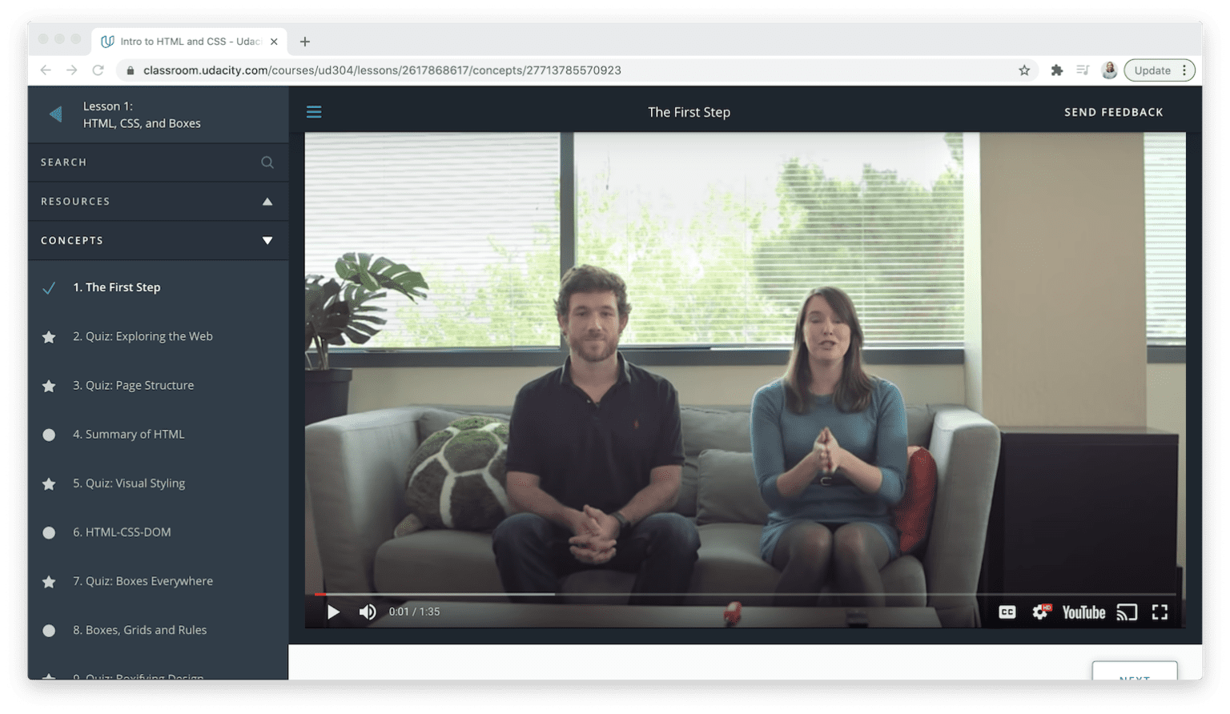Screen dimensions: 1230x714
Task: Enter fullscreen mode on the video
Action: pos(1160,612)
